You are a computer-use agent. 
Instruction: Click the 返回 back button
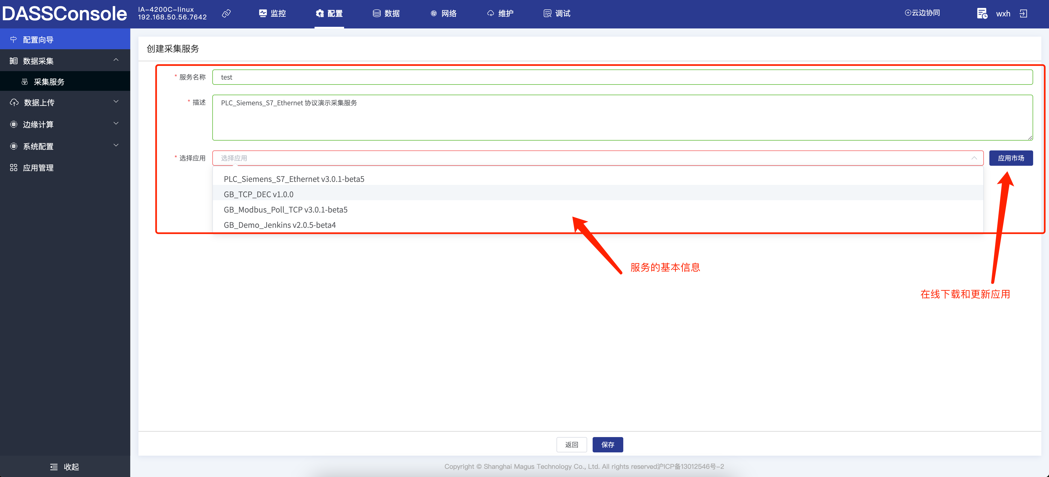tap(572, 444)
